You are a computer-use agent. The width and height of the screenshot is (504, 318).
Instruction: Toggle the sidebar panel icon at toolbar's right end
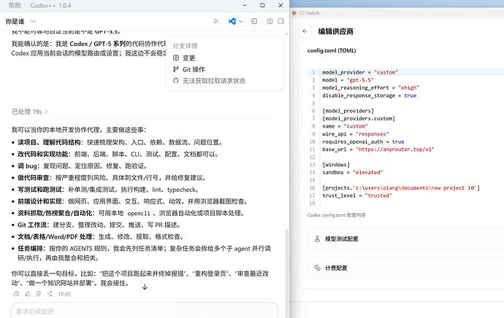(281, 21)
